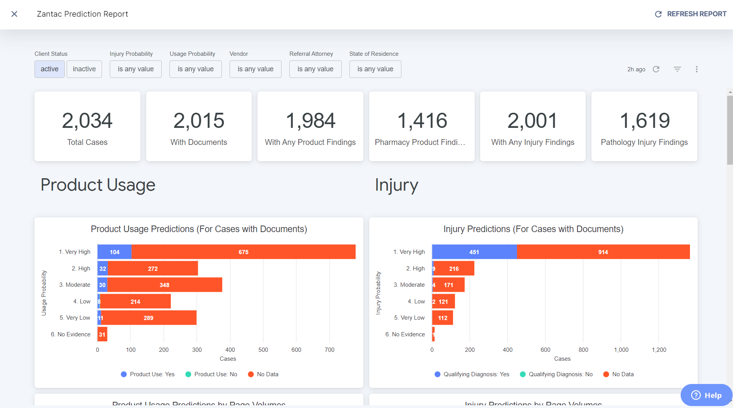
Task: Click orange Low usage bar showing 214
Action: pyautogui.click(x=135, y=301)
